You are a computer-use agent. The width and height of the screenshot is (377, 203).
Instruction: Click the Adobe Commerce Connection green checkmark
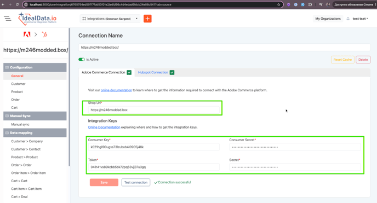coord(129,72)
